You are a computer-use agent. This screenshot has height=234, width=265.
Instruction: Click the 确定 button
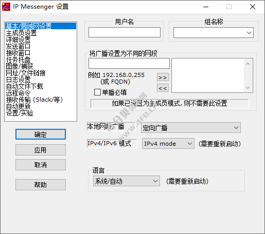point(41,134)
